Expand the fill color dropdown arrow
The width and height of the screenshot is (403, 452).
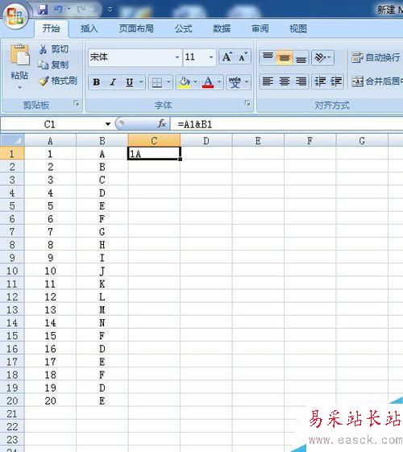196,82
